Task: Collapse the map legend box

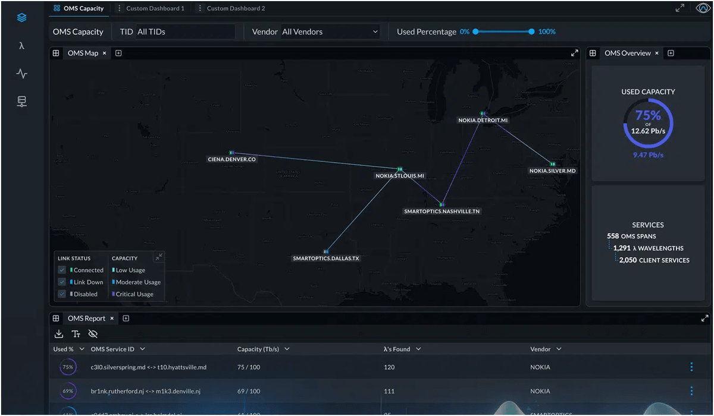Action: click(158, 257)
